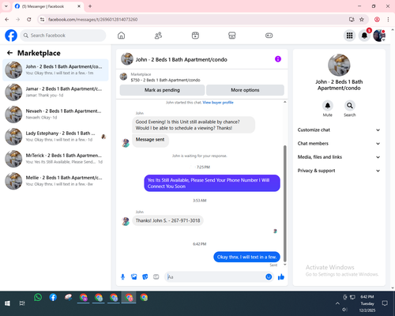Reload the page with the browser refresh icon
395x316 pixels.
click(29, 19)
